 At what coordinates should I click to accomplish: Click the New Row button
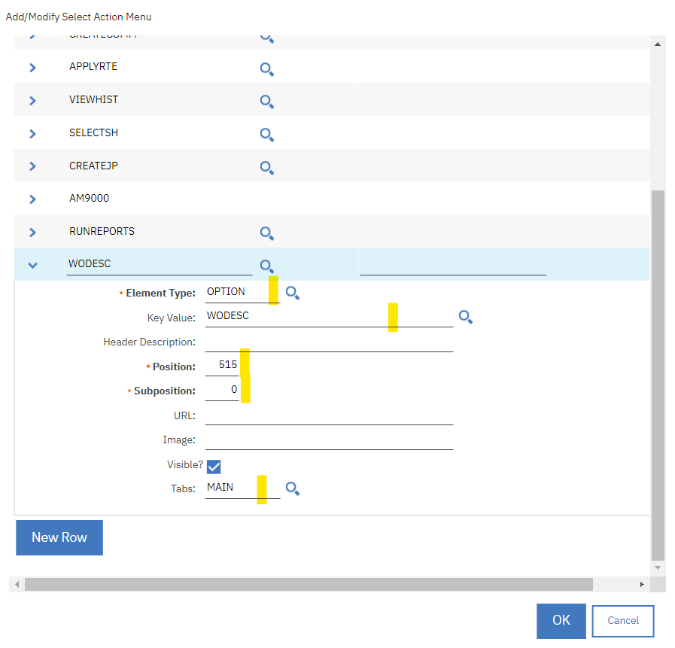pos(59,537)
